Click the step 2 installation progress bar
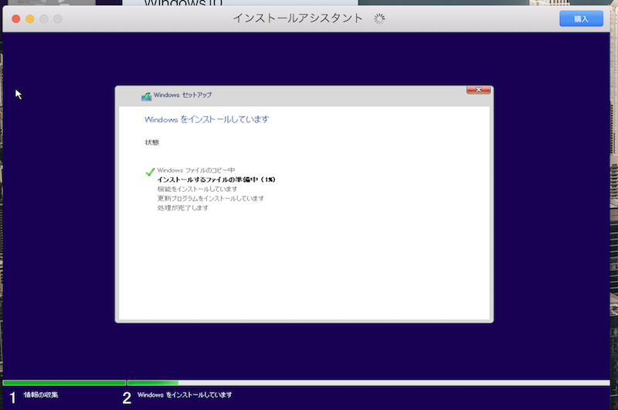This screenshot has height=410, width=618. tap(368, 383)
